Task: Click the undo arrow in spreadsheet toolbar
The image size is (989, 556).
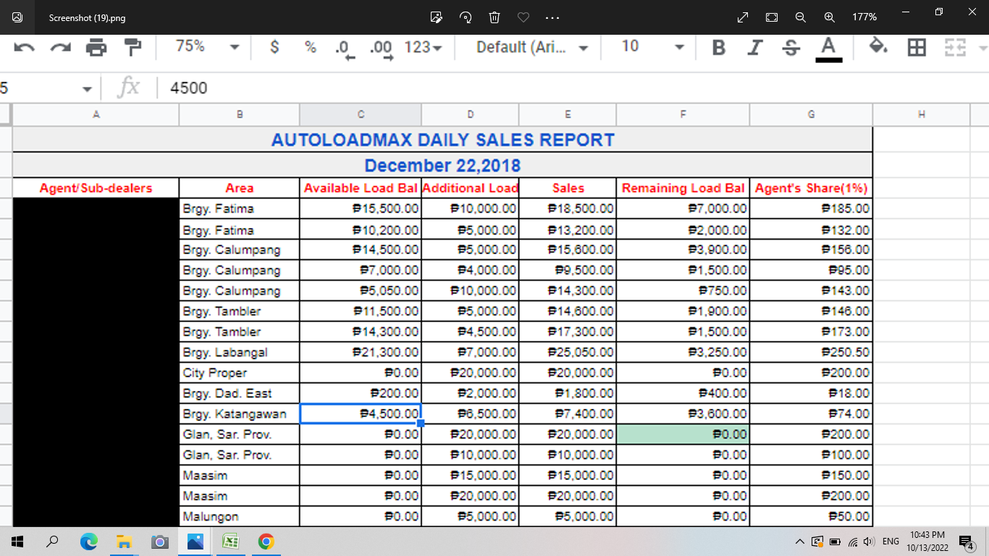Action: coord(24,48)
